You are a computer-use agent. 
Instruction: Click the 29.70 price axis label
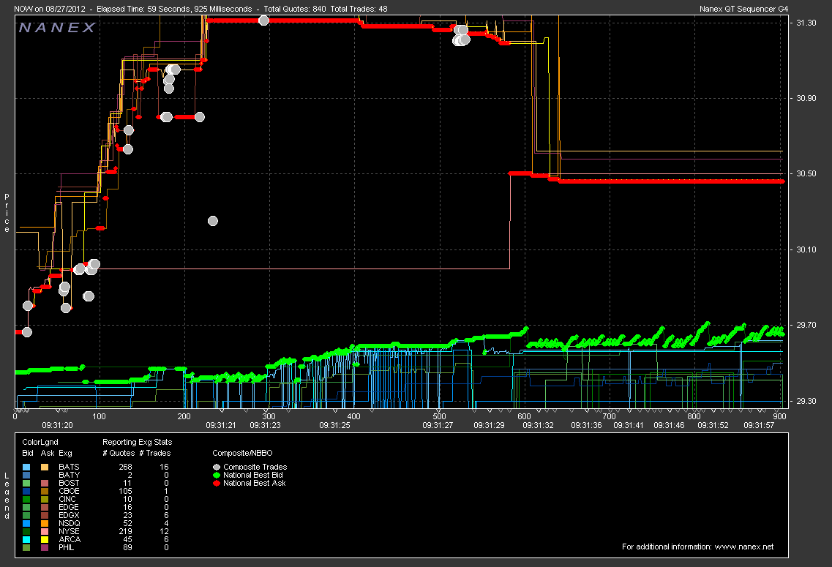[x=806, y=325]
